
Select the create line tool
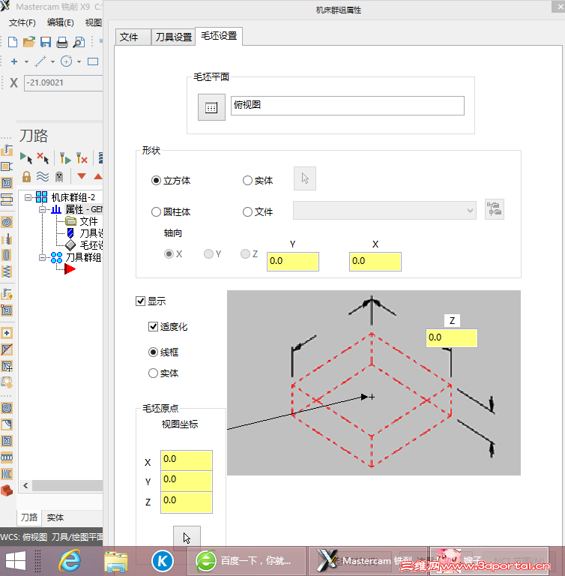tap(40, 61)
